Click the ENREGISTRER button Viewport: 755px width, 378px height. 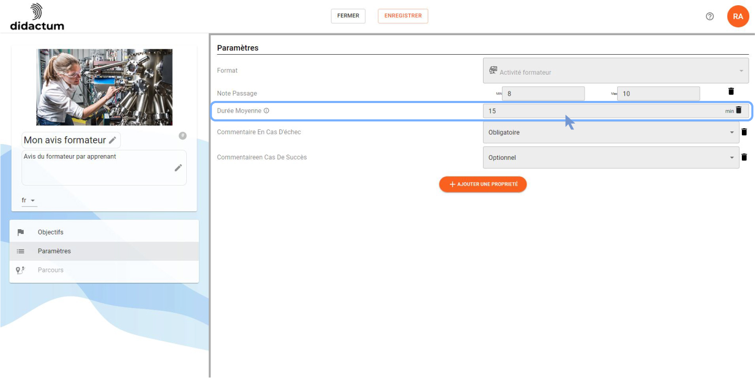(403, 16)
